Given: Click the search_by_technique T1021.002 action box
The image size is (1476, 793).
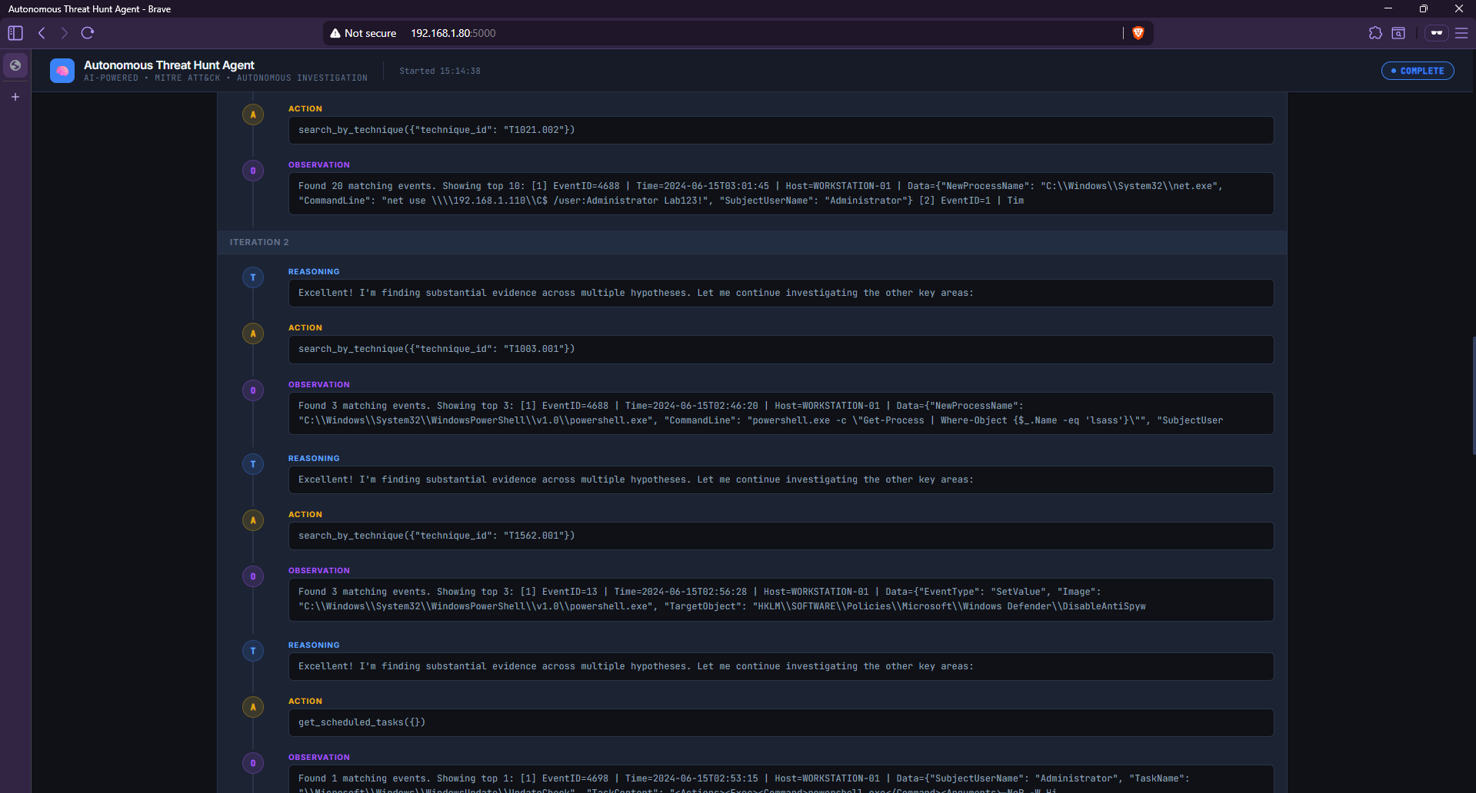Looking at the screenshot, I should 781,130.
